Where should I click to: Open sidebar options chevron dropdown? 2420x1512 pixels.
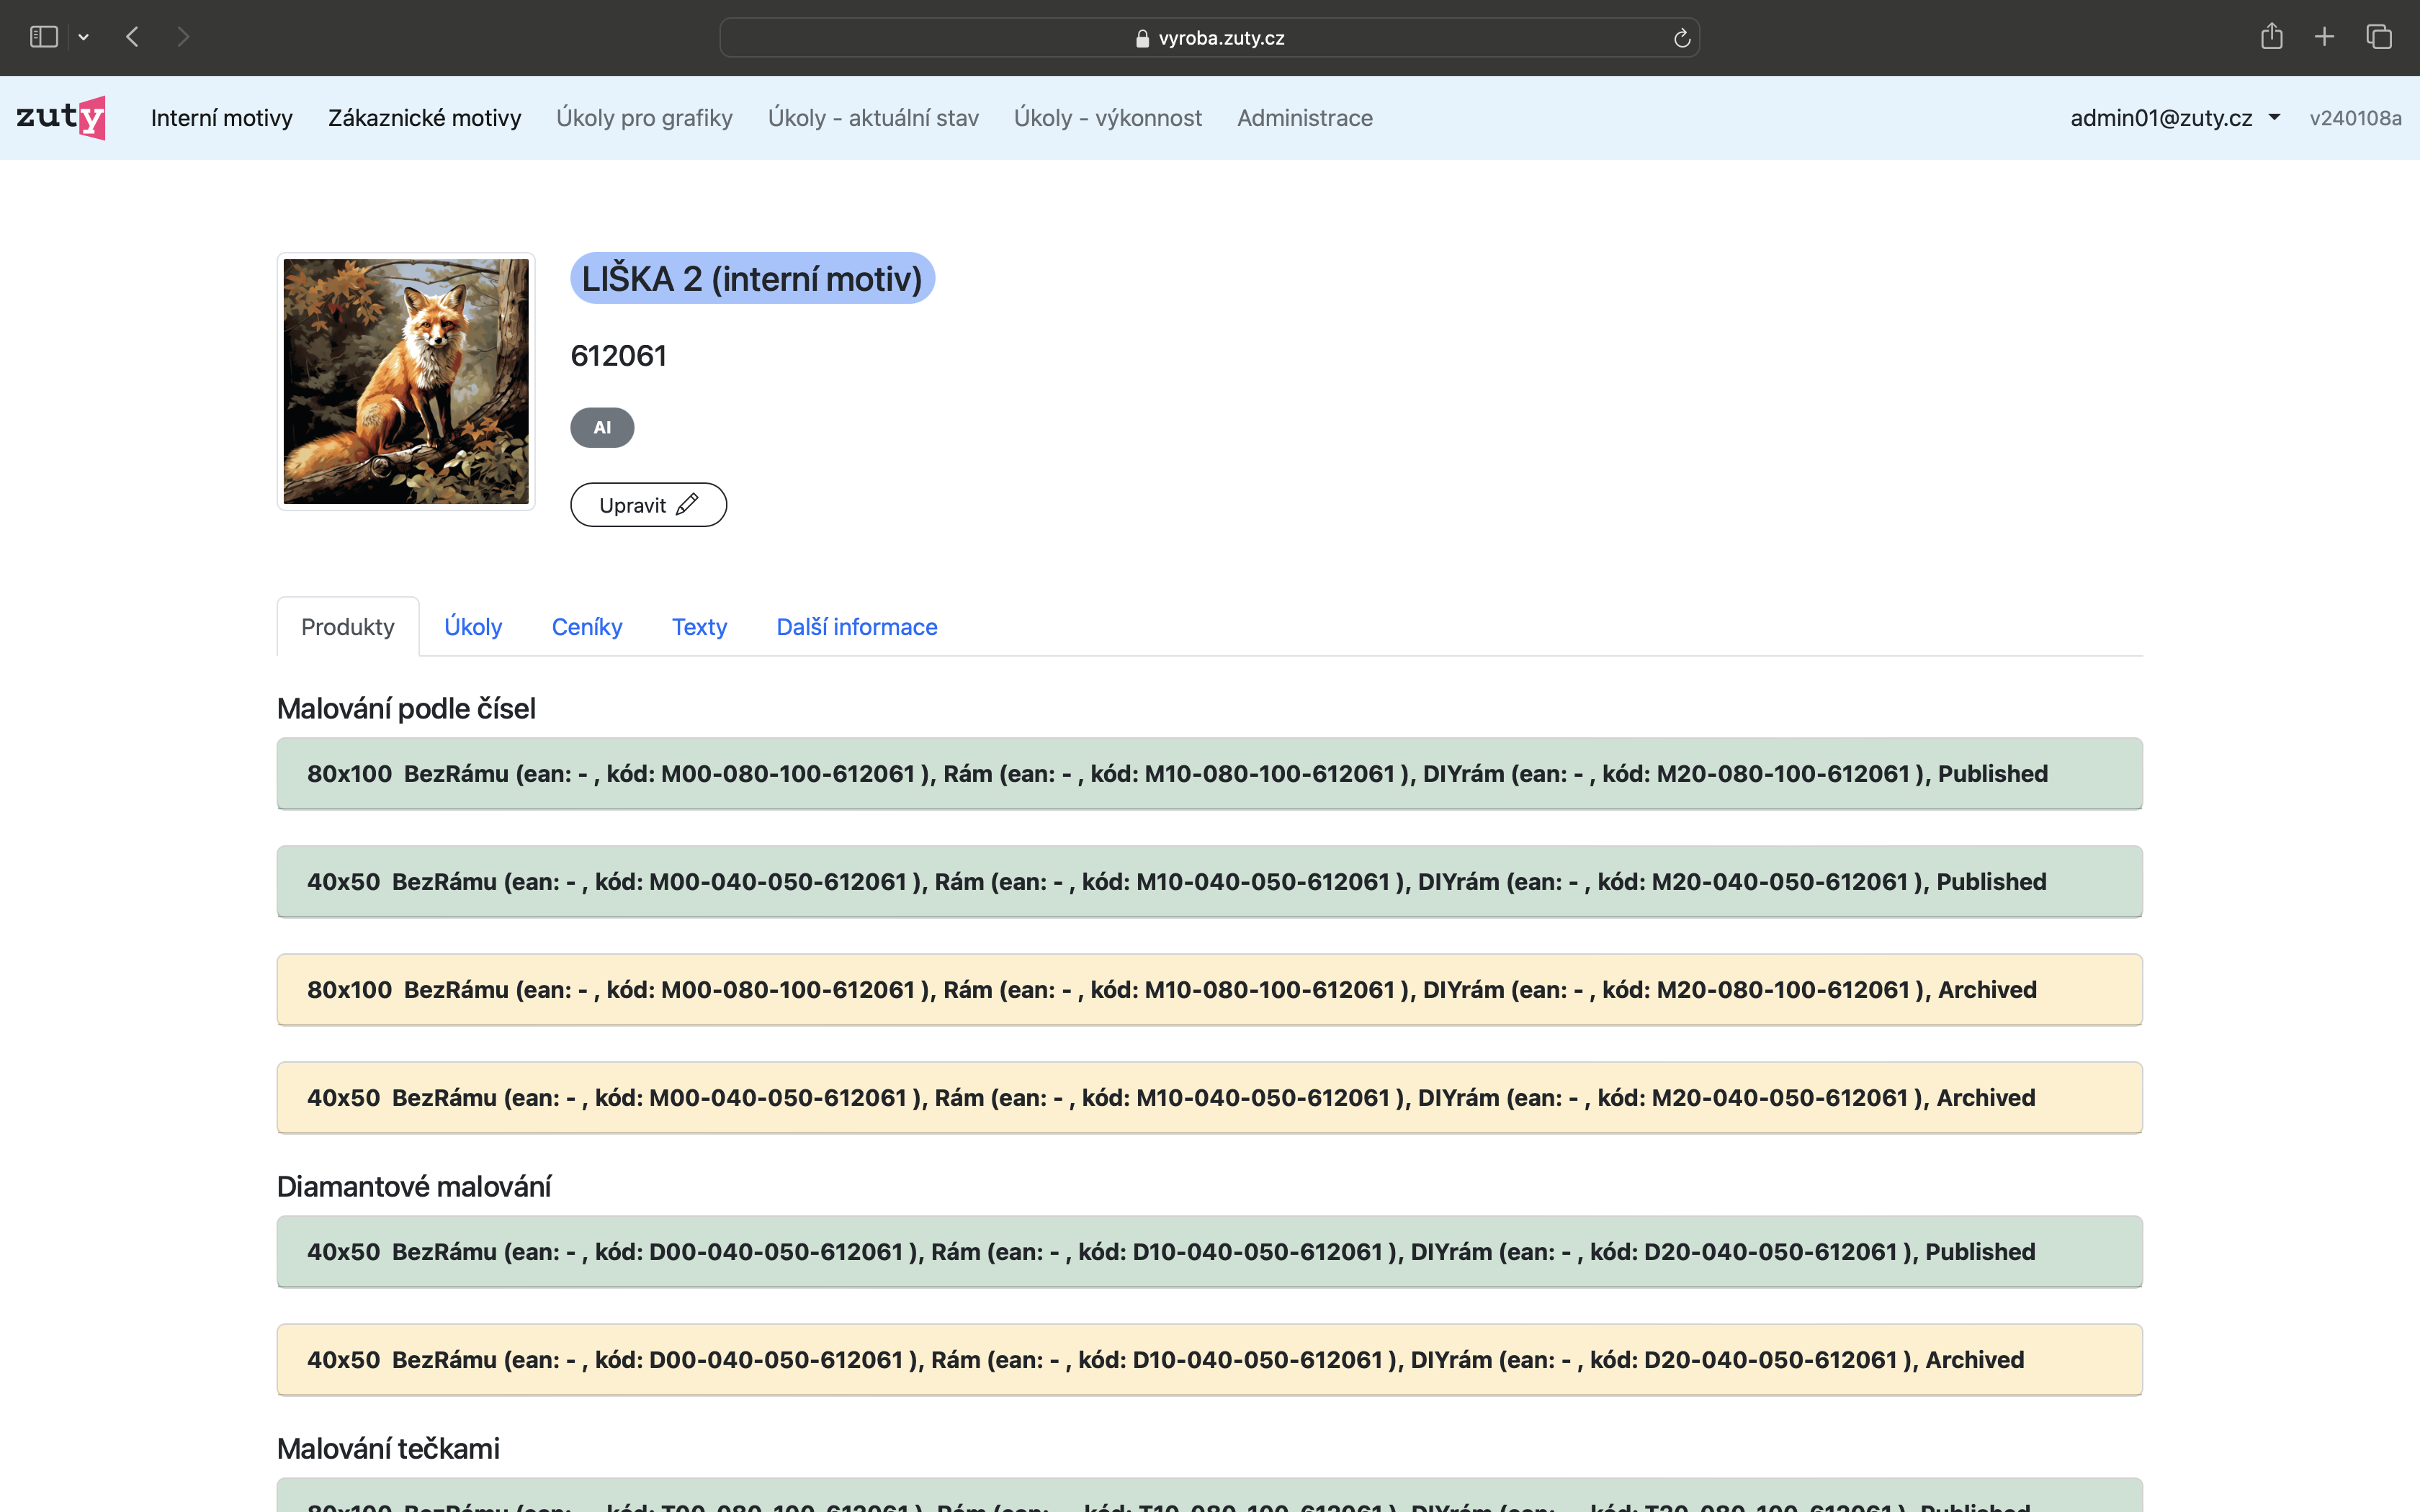(x=84, y=37)
